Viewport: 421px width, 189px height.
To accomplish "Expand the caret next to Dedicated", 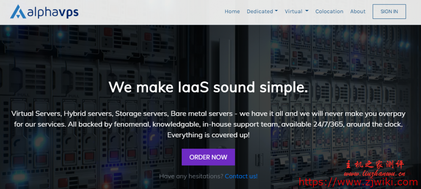I will coord(276,11).
